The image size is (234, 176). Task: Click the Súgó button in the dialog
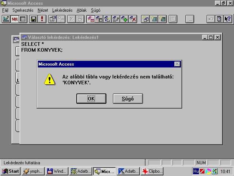click(128, 99)
